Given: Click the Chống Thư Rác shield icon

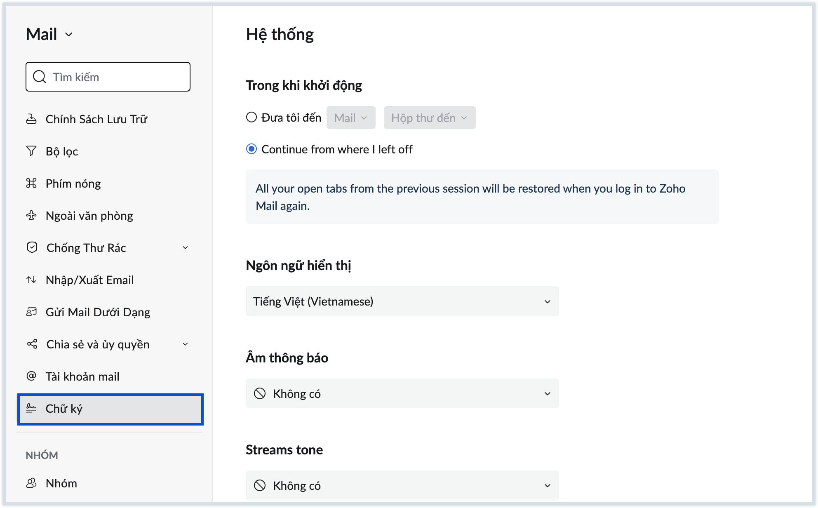Looking at the screenshot, I should (32, 247).
